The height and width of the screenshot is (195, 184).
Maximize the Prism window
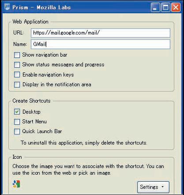tap(165, 7)
